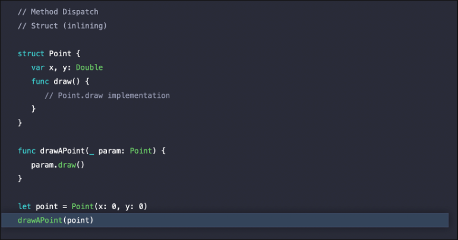
Task: Click the Point type in drawAPoint signature
Action: point(141,151)
